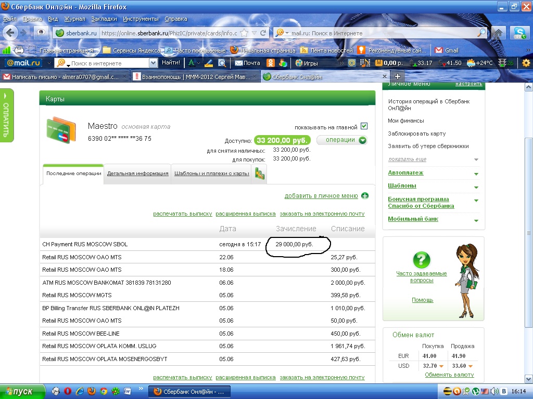Click the volume icon in system tray
Image resolution: width=533 pixels, height=399 pixels.
[495, 391]
